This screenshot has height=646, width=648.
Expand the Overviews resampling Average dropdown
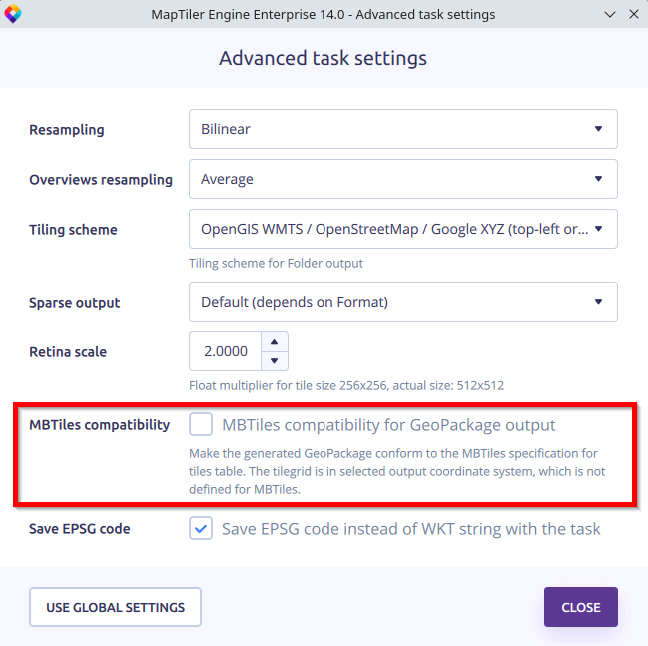click(x=402, y=179)
